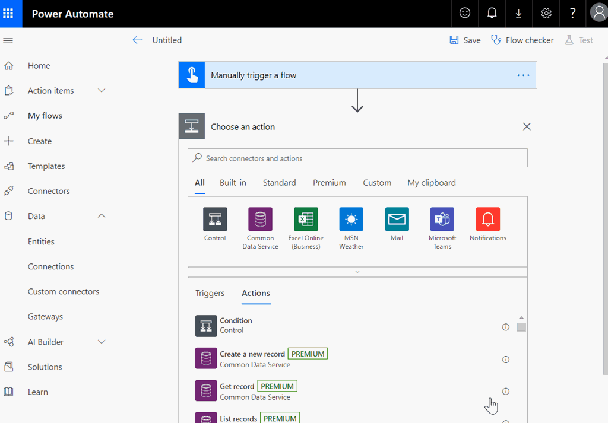The image size is (608, 423).
Task: Collapse the Data section chevron
Action: click(x=102, y=216)
